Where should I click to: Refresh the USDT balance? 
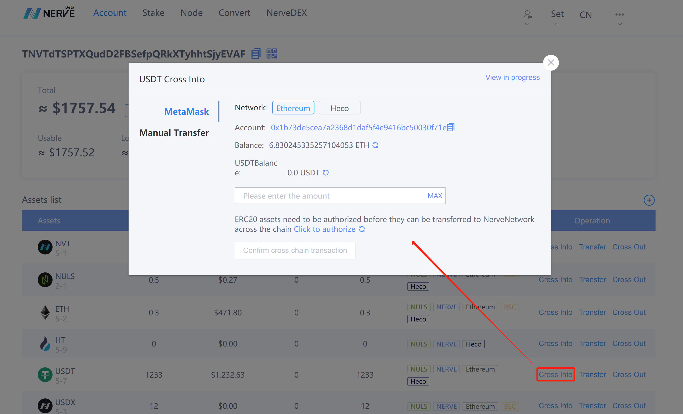[326, 172]
